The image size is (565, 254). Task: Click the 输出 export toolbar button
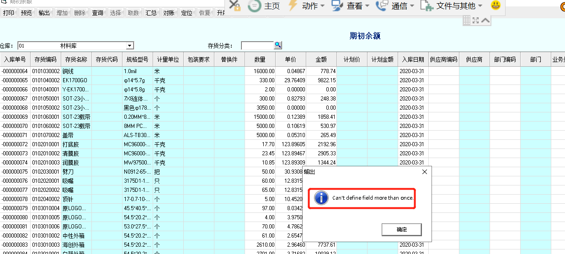tap(44, 13)
